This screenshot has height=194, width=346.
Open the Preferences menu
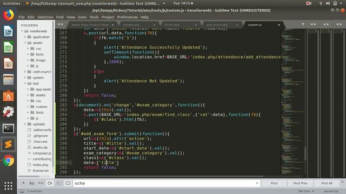[128, 17]
